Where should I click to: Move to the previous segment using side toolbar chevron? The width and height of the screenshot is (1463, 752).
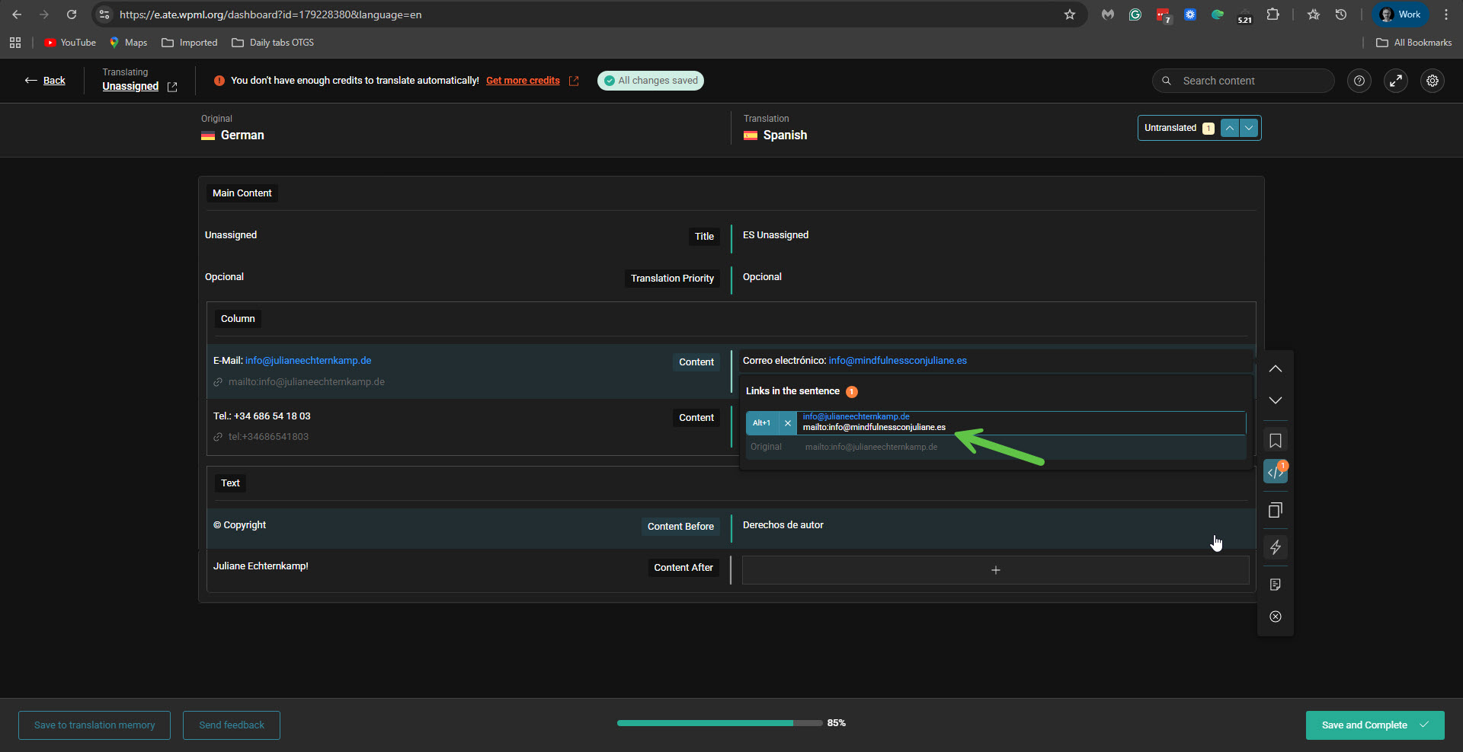1275,369
